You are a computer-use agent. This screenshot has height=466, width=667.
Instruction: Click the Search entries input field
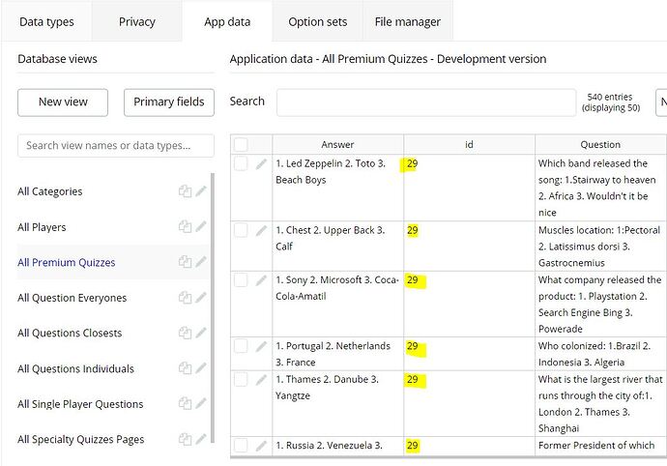(x=425, y=102)
